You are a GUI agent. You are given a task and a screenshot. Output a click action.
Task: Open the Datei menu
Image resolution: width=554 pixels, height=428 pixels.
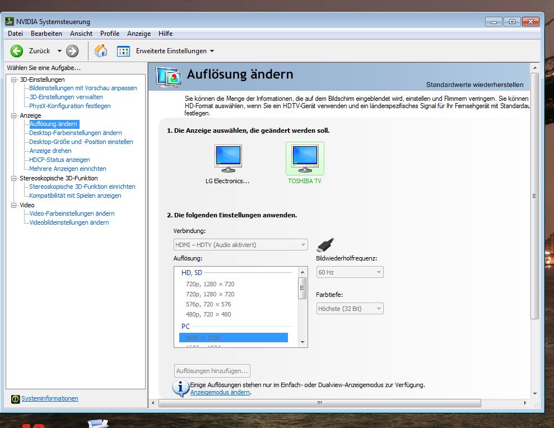[15, 33]
